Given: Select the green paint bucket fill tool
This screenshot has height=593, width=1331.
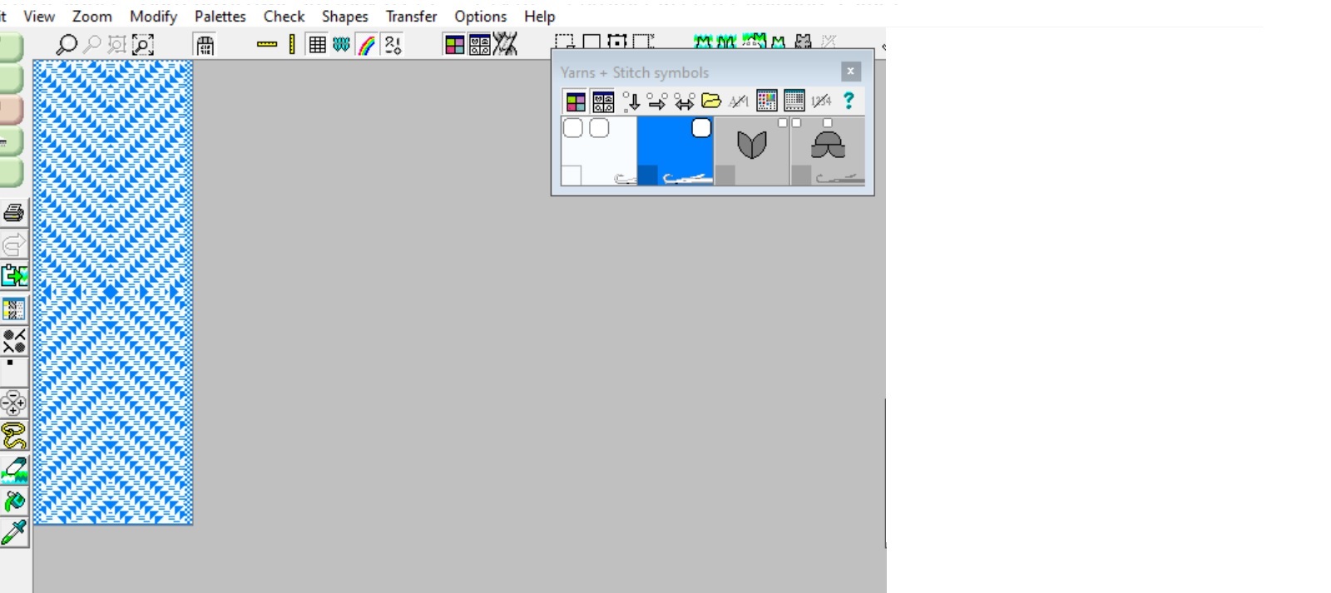Looking at the screenshot, I should 13,502.
